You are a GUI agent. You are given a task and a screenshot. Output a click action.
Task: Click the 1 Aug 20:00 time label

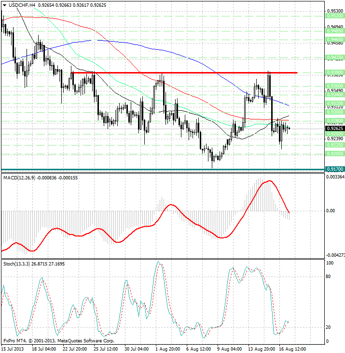167,349
